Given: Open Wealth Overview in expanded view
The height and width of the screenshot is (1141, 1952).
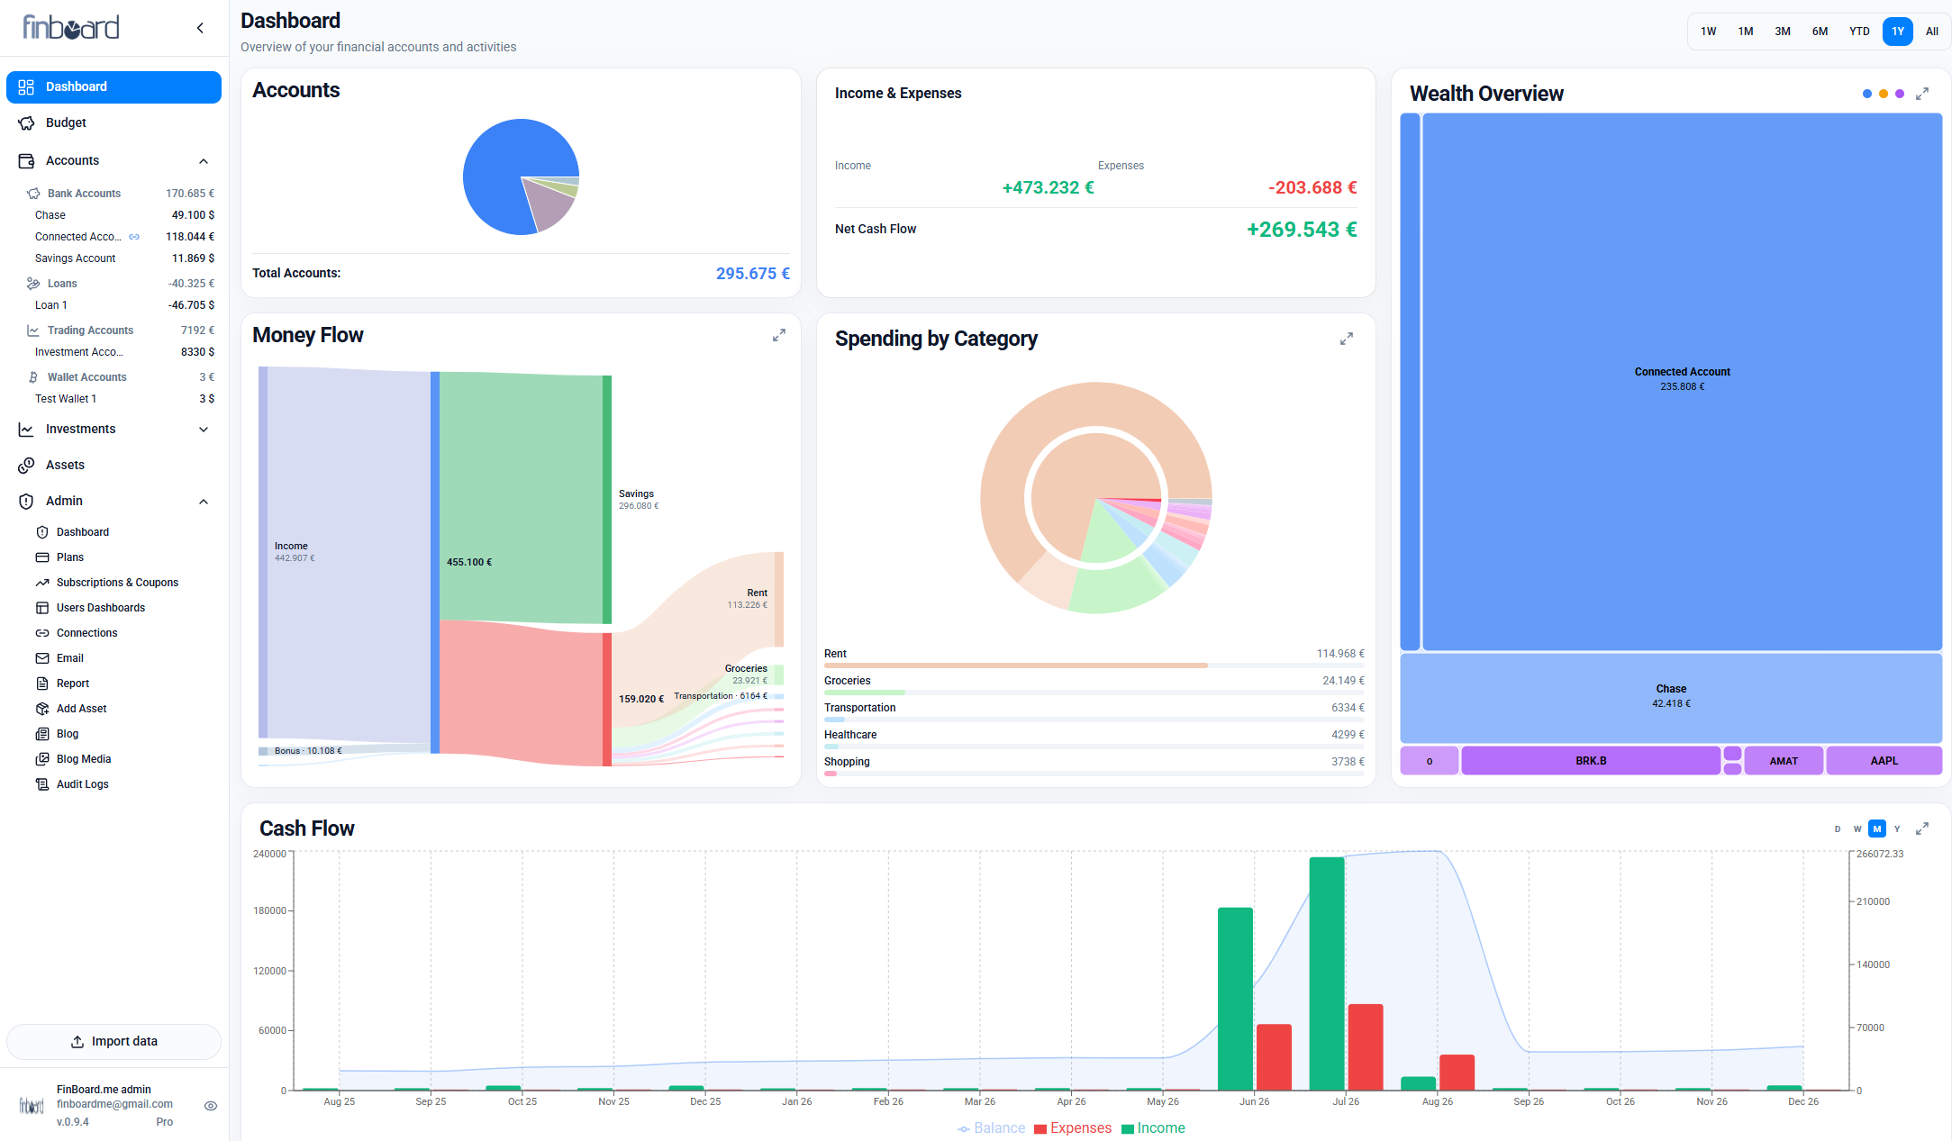Looking at the screenshot, I should [1922, 94].
